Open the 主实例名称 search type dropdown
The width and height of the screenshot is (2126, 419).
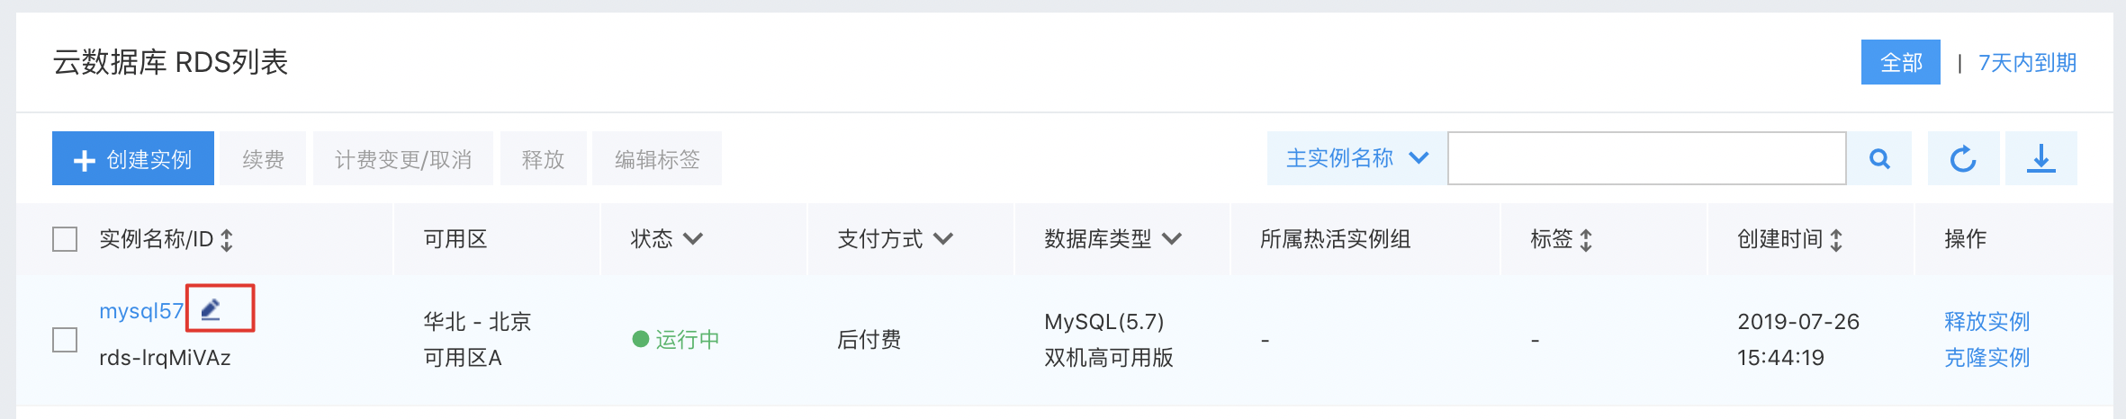1357,158
